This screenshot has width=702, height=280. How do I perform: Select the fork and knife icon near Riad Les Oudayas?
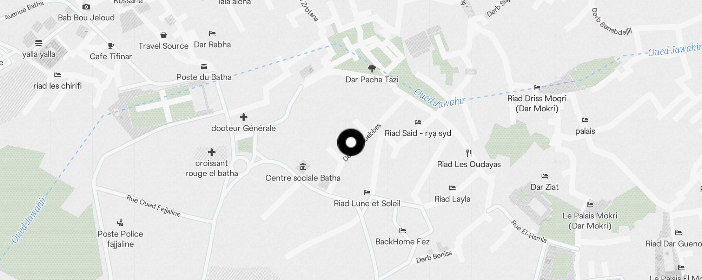click(469, 153)
